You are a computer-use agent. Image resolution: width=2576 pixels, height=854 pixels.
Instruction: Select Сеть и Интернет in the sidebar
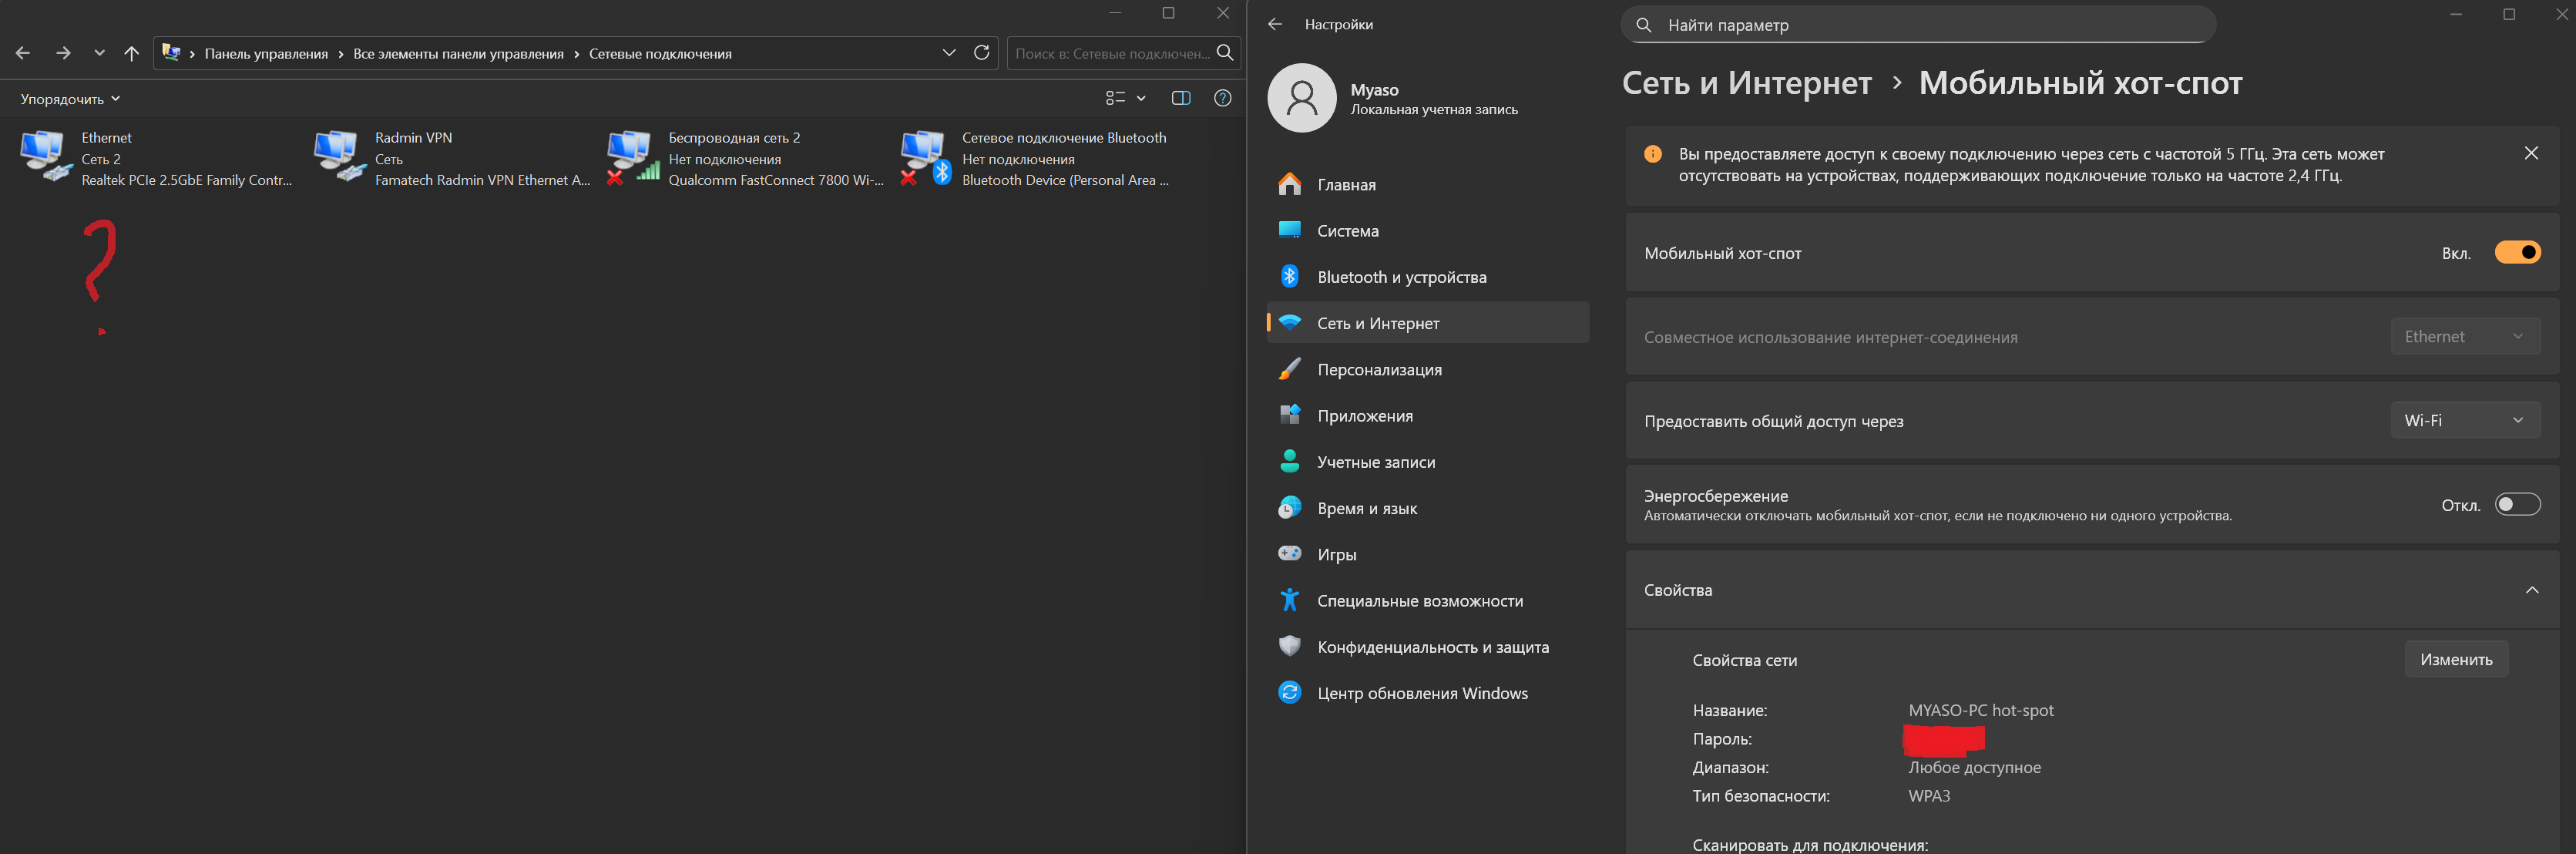[x=1427, y=323]
